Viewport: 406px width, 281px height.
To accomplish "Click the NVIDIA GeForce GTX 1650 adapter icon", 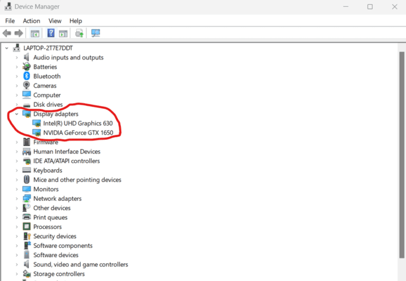I will point(36,133).
